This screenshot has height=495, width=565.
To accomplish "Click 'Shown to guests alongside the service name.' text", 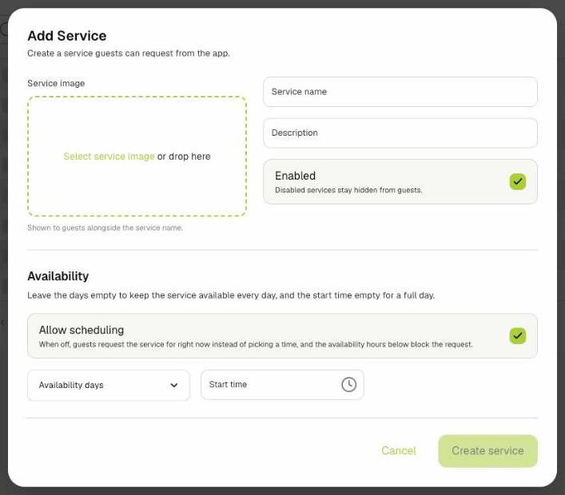I will (x=105, y=228).
